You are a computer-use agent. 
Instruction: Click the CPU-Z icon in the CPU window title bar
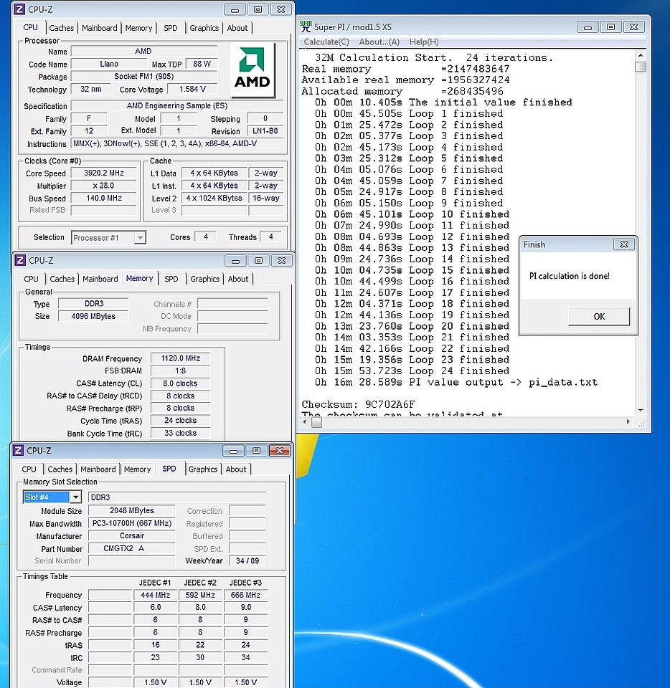tap(19, 9)
